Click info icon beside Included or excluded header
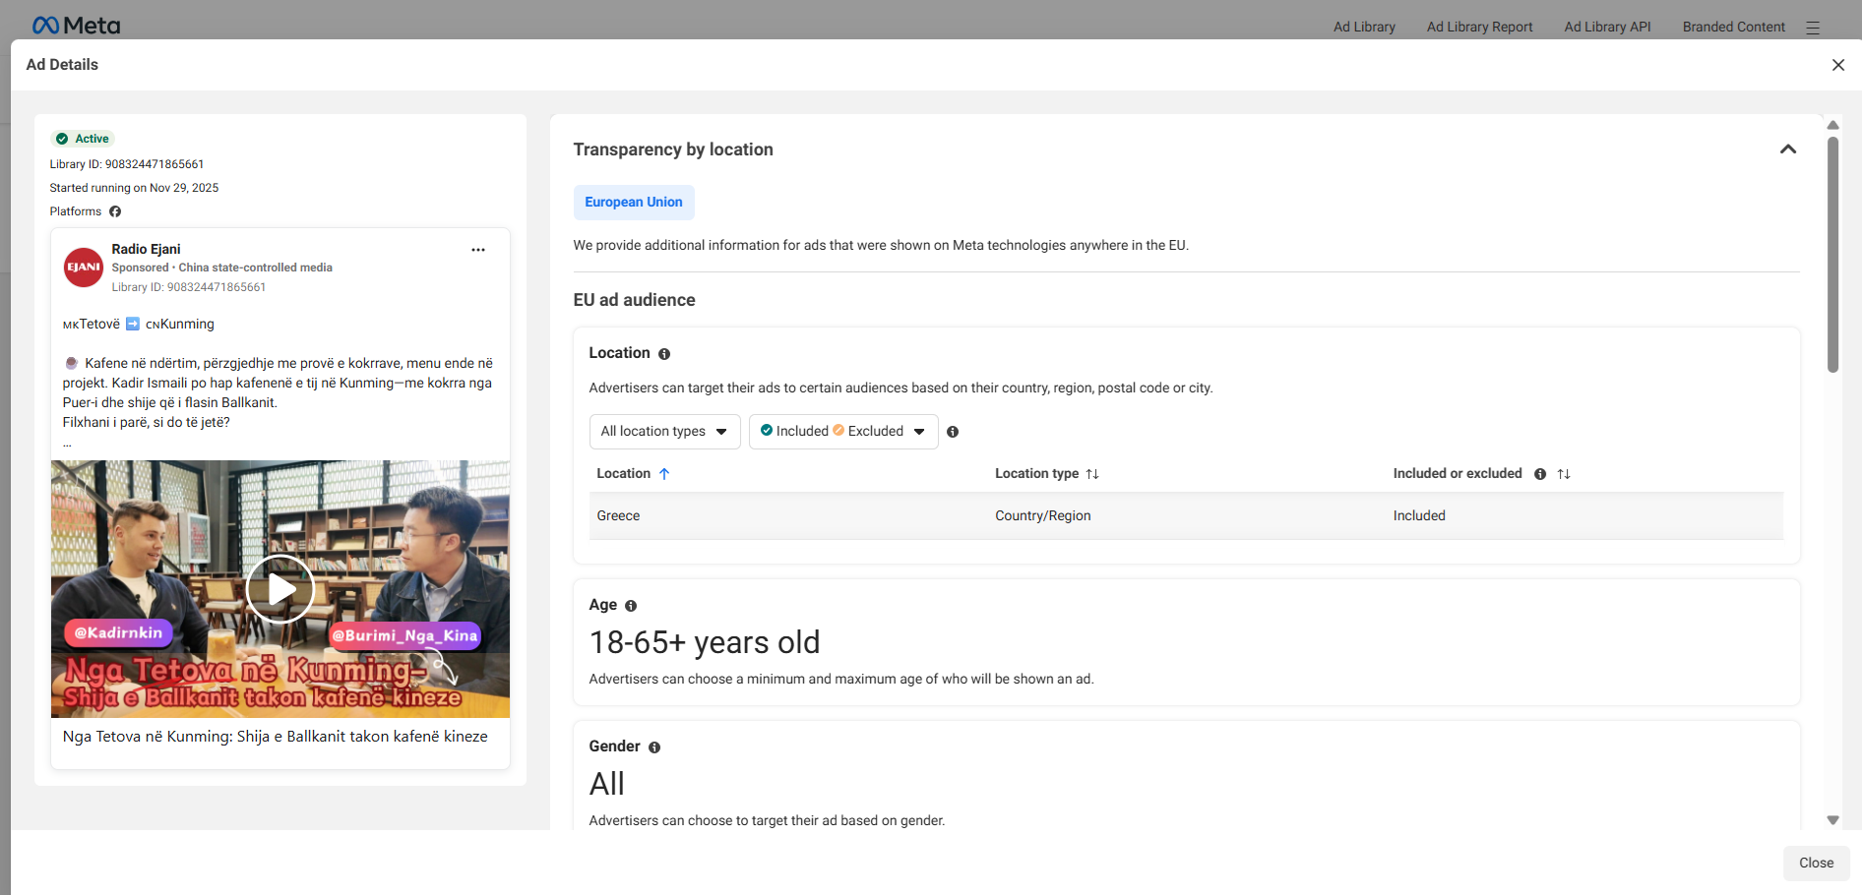 (x=1540, y=474)
